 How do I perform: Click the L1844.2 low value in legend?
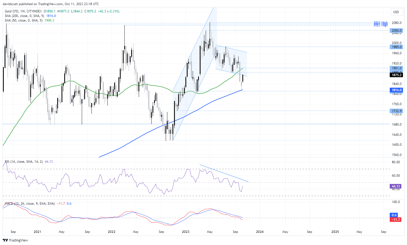point(77,11)
